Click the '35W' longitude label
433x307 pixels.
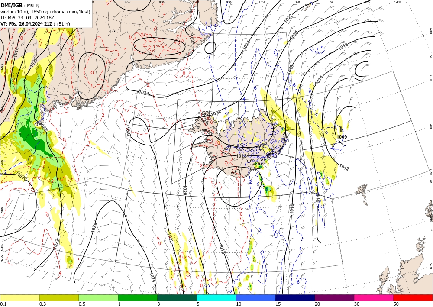coord(127,2)
